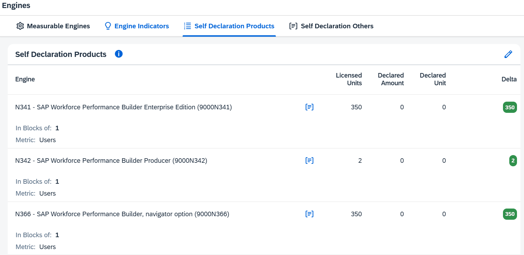Click the bracket icon on Self Declaration Others
This screenshot has width=524, height=255.
293,26
